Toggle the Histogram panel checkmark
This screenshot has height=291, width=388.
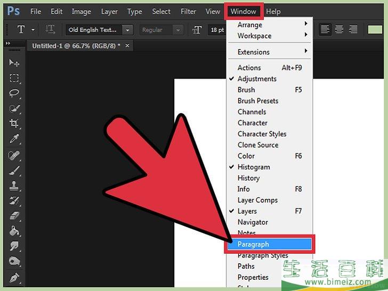[232, 167]
